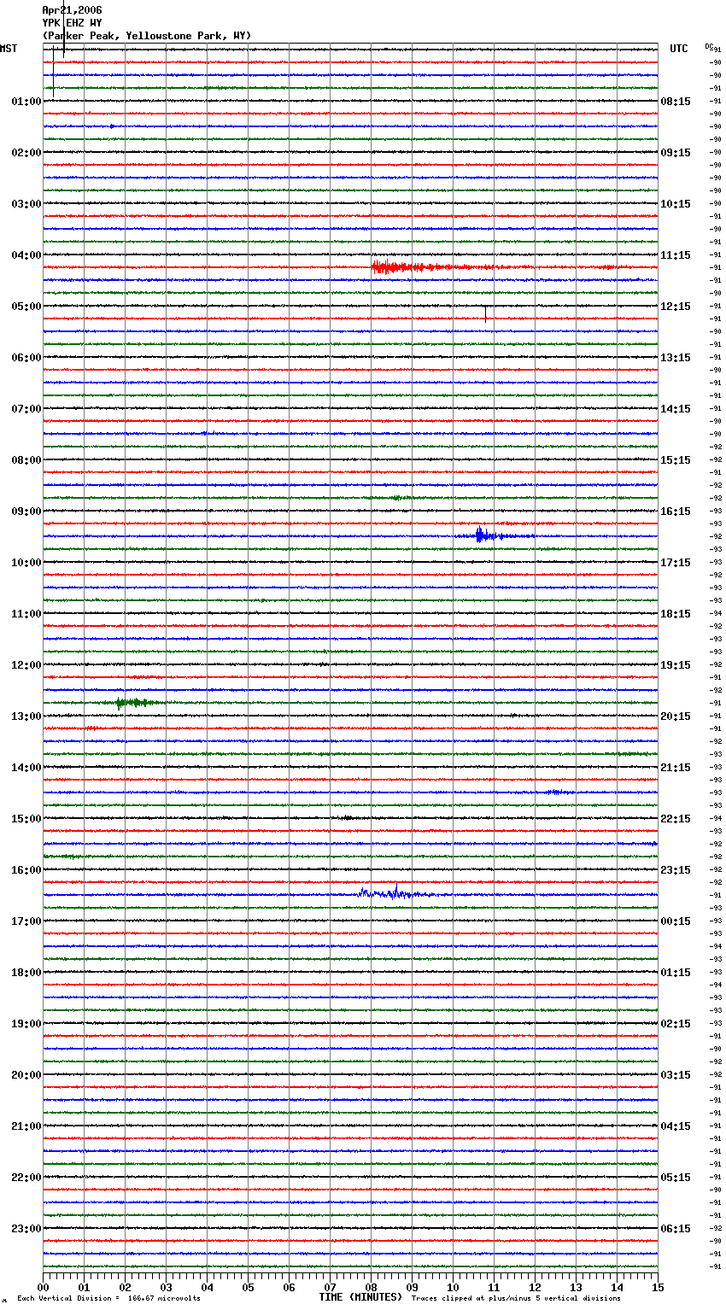Click the 13:00 MST time label
The image size is (726, 1310).
[x=26, y=716]
